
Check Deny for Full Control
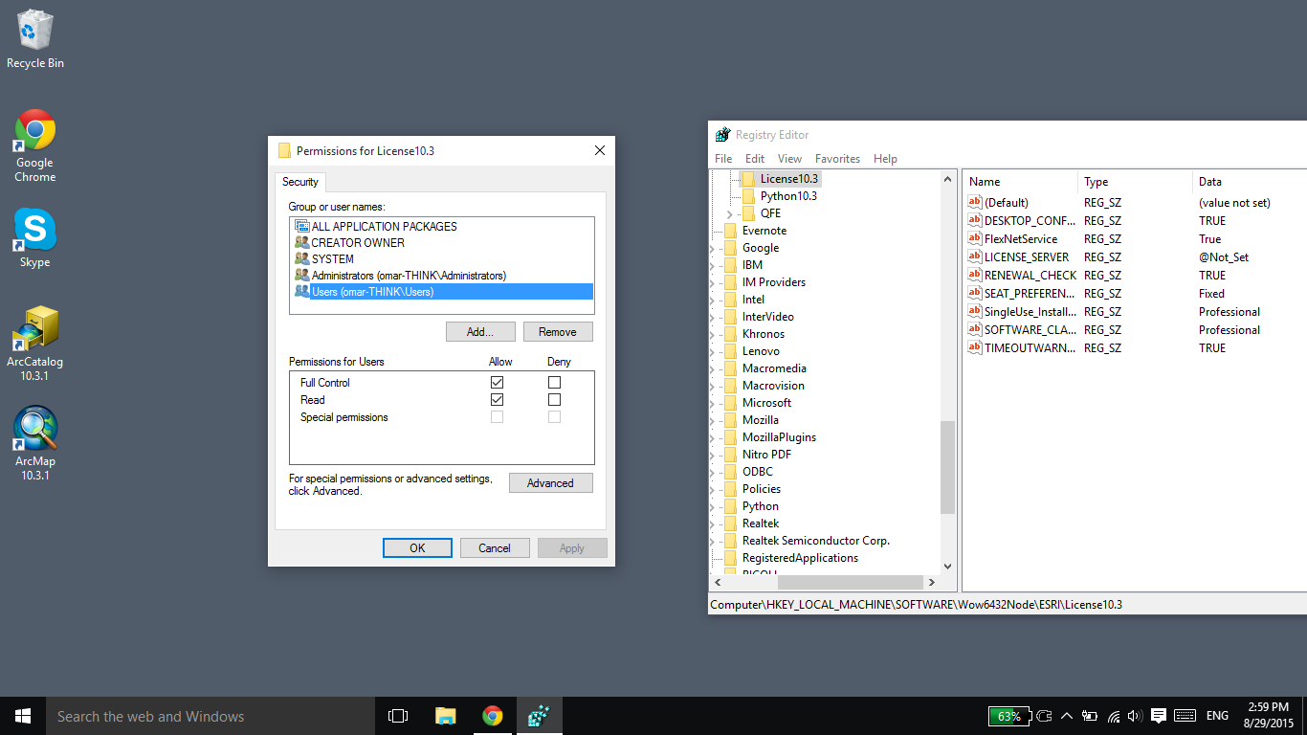(x=555, y=383)
